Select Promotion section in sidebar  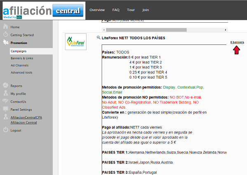[x=19, y=43]
